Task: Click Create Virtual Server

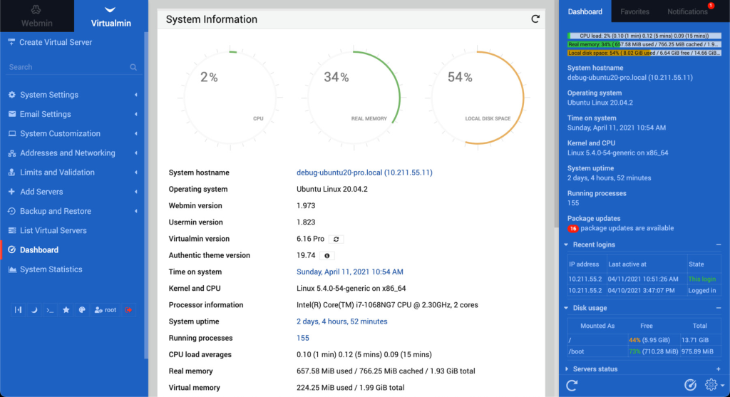Action: pyautogui.click(x=56, y=42)
